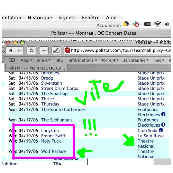The image size is (173, 173).
Task: Click date 04/17/06 in The Subhumans row
Action: [28, 120]
